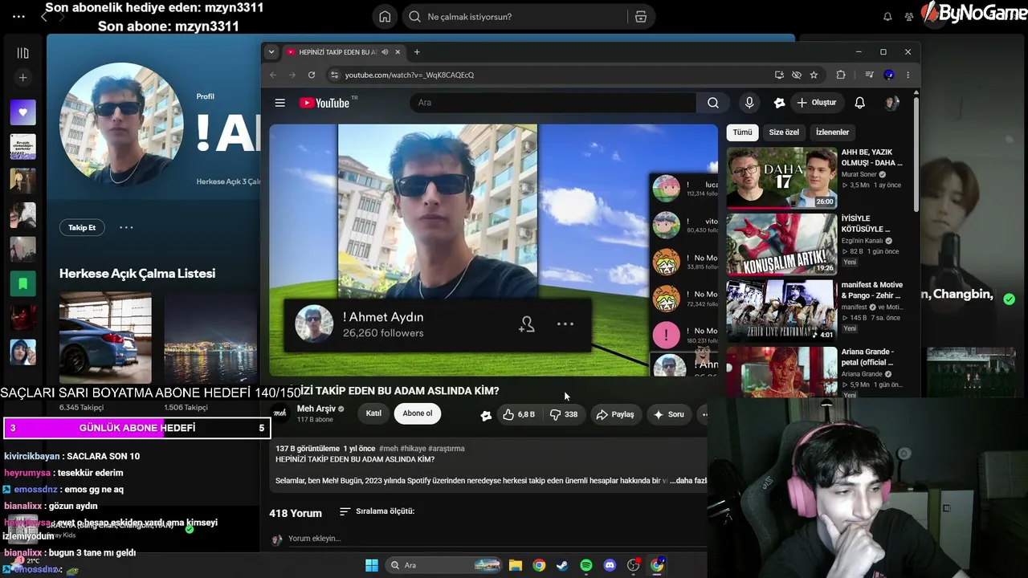Open the AHH BE, YAZIK OLMUŞ video thumbnail

click(x=781, y=177)
